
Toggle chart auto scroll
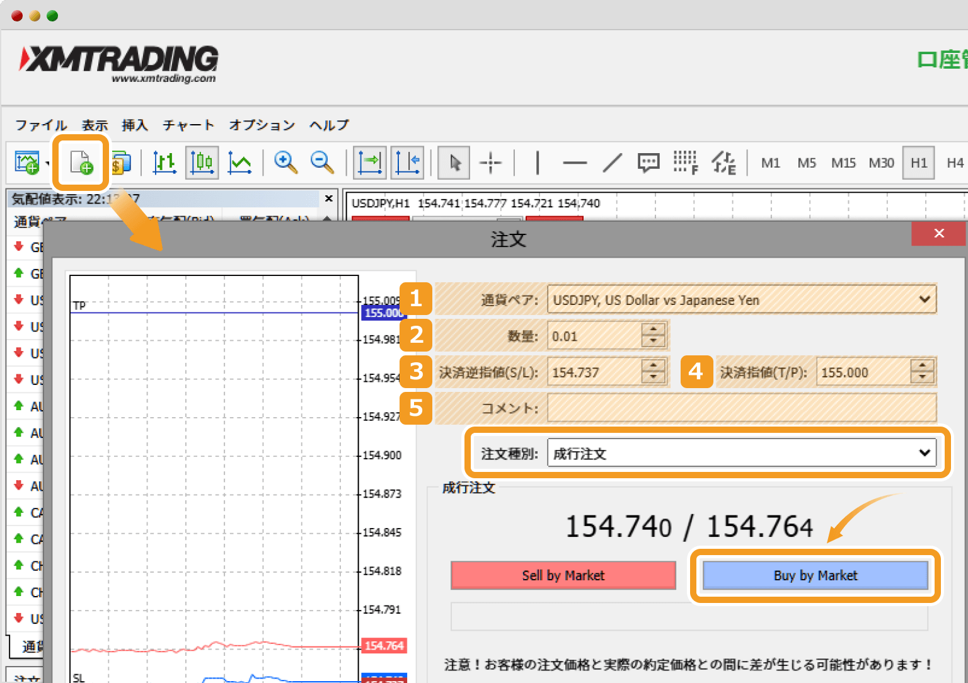[369, 163]
